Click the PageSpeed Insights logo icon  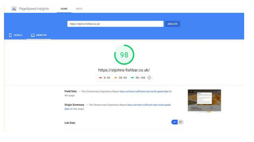tap(14, 9)
